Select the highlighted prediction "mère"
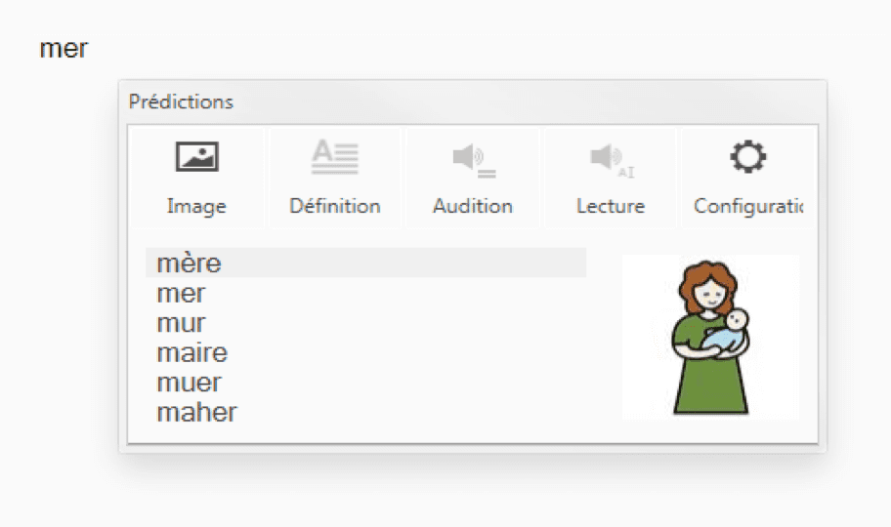 click(190, 263)
